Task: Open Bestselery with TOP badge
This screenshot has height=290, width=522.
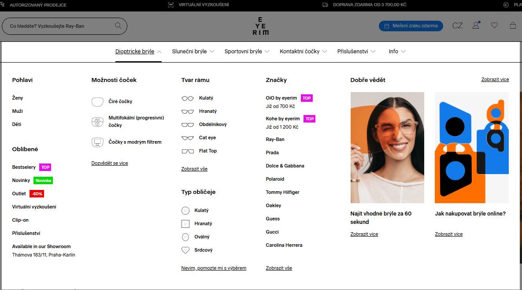Action: coord(31,167)
